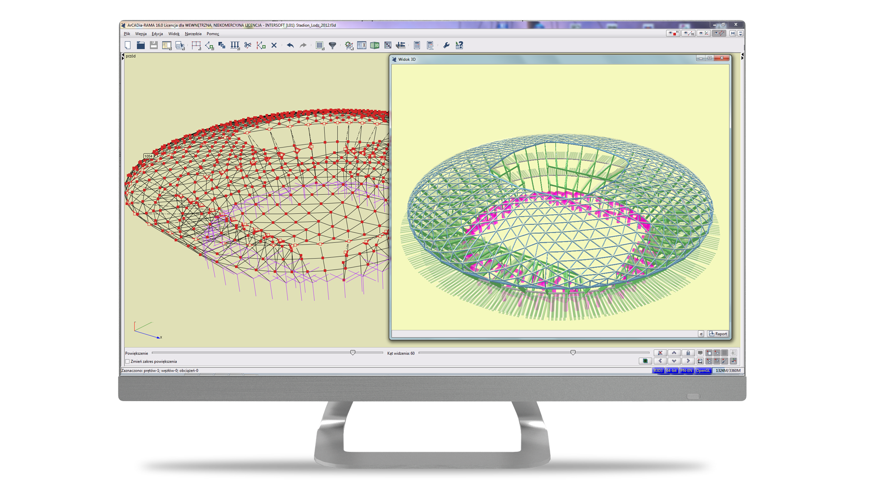
Task: Click the padlock view lock icon
Action: (x=688, y=353)
